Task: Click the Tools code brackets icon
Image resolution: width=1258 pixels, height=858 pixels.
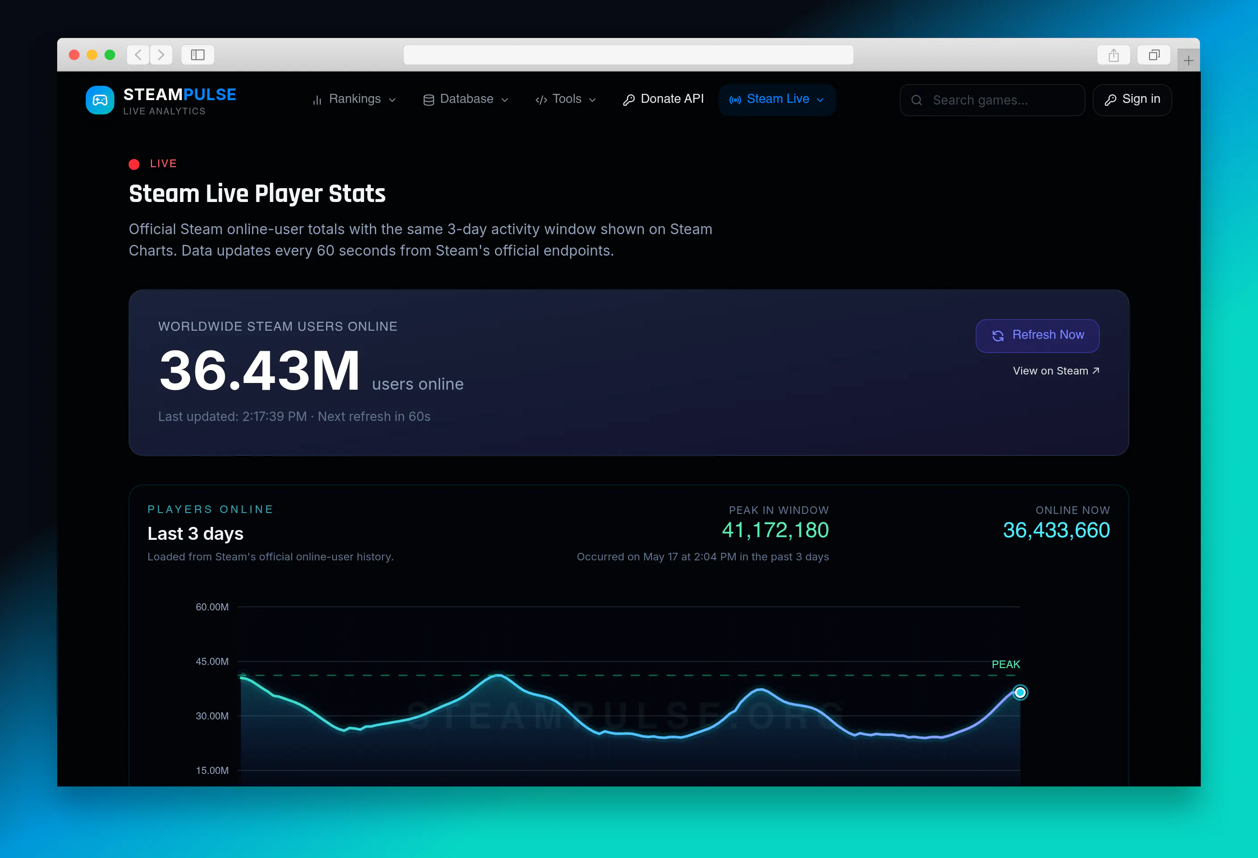Action: 541,100
